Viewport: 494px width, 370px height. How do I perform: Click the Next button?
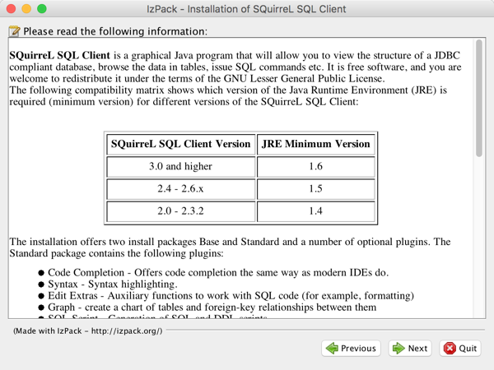coord(410,349)
